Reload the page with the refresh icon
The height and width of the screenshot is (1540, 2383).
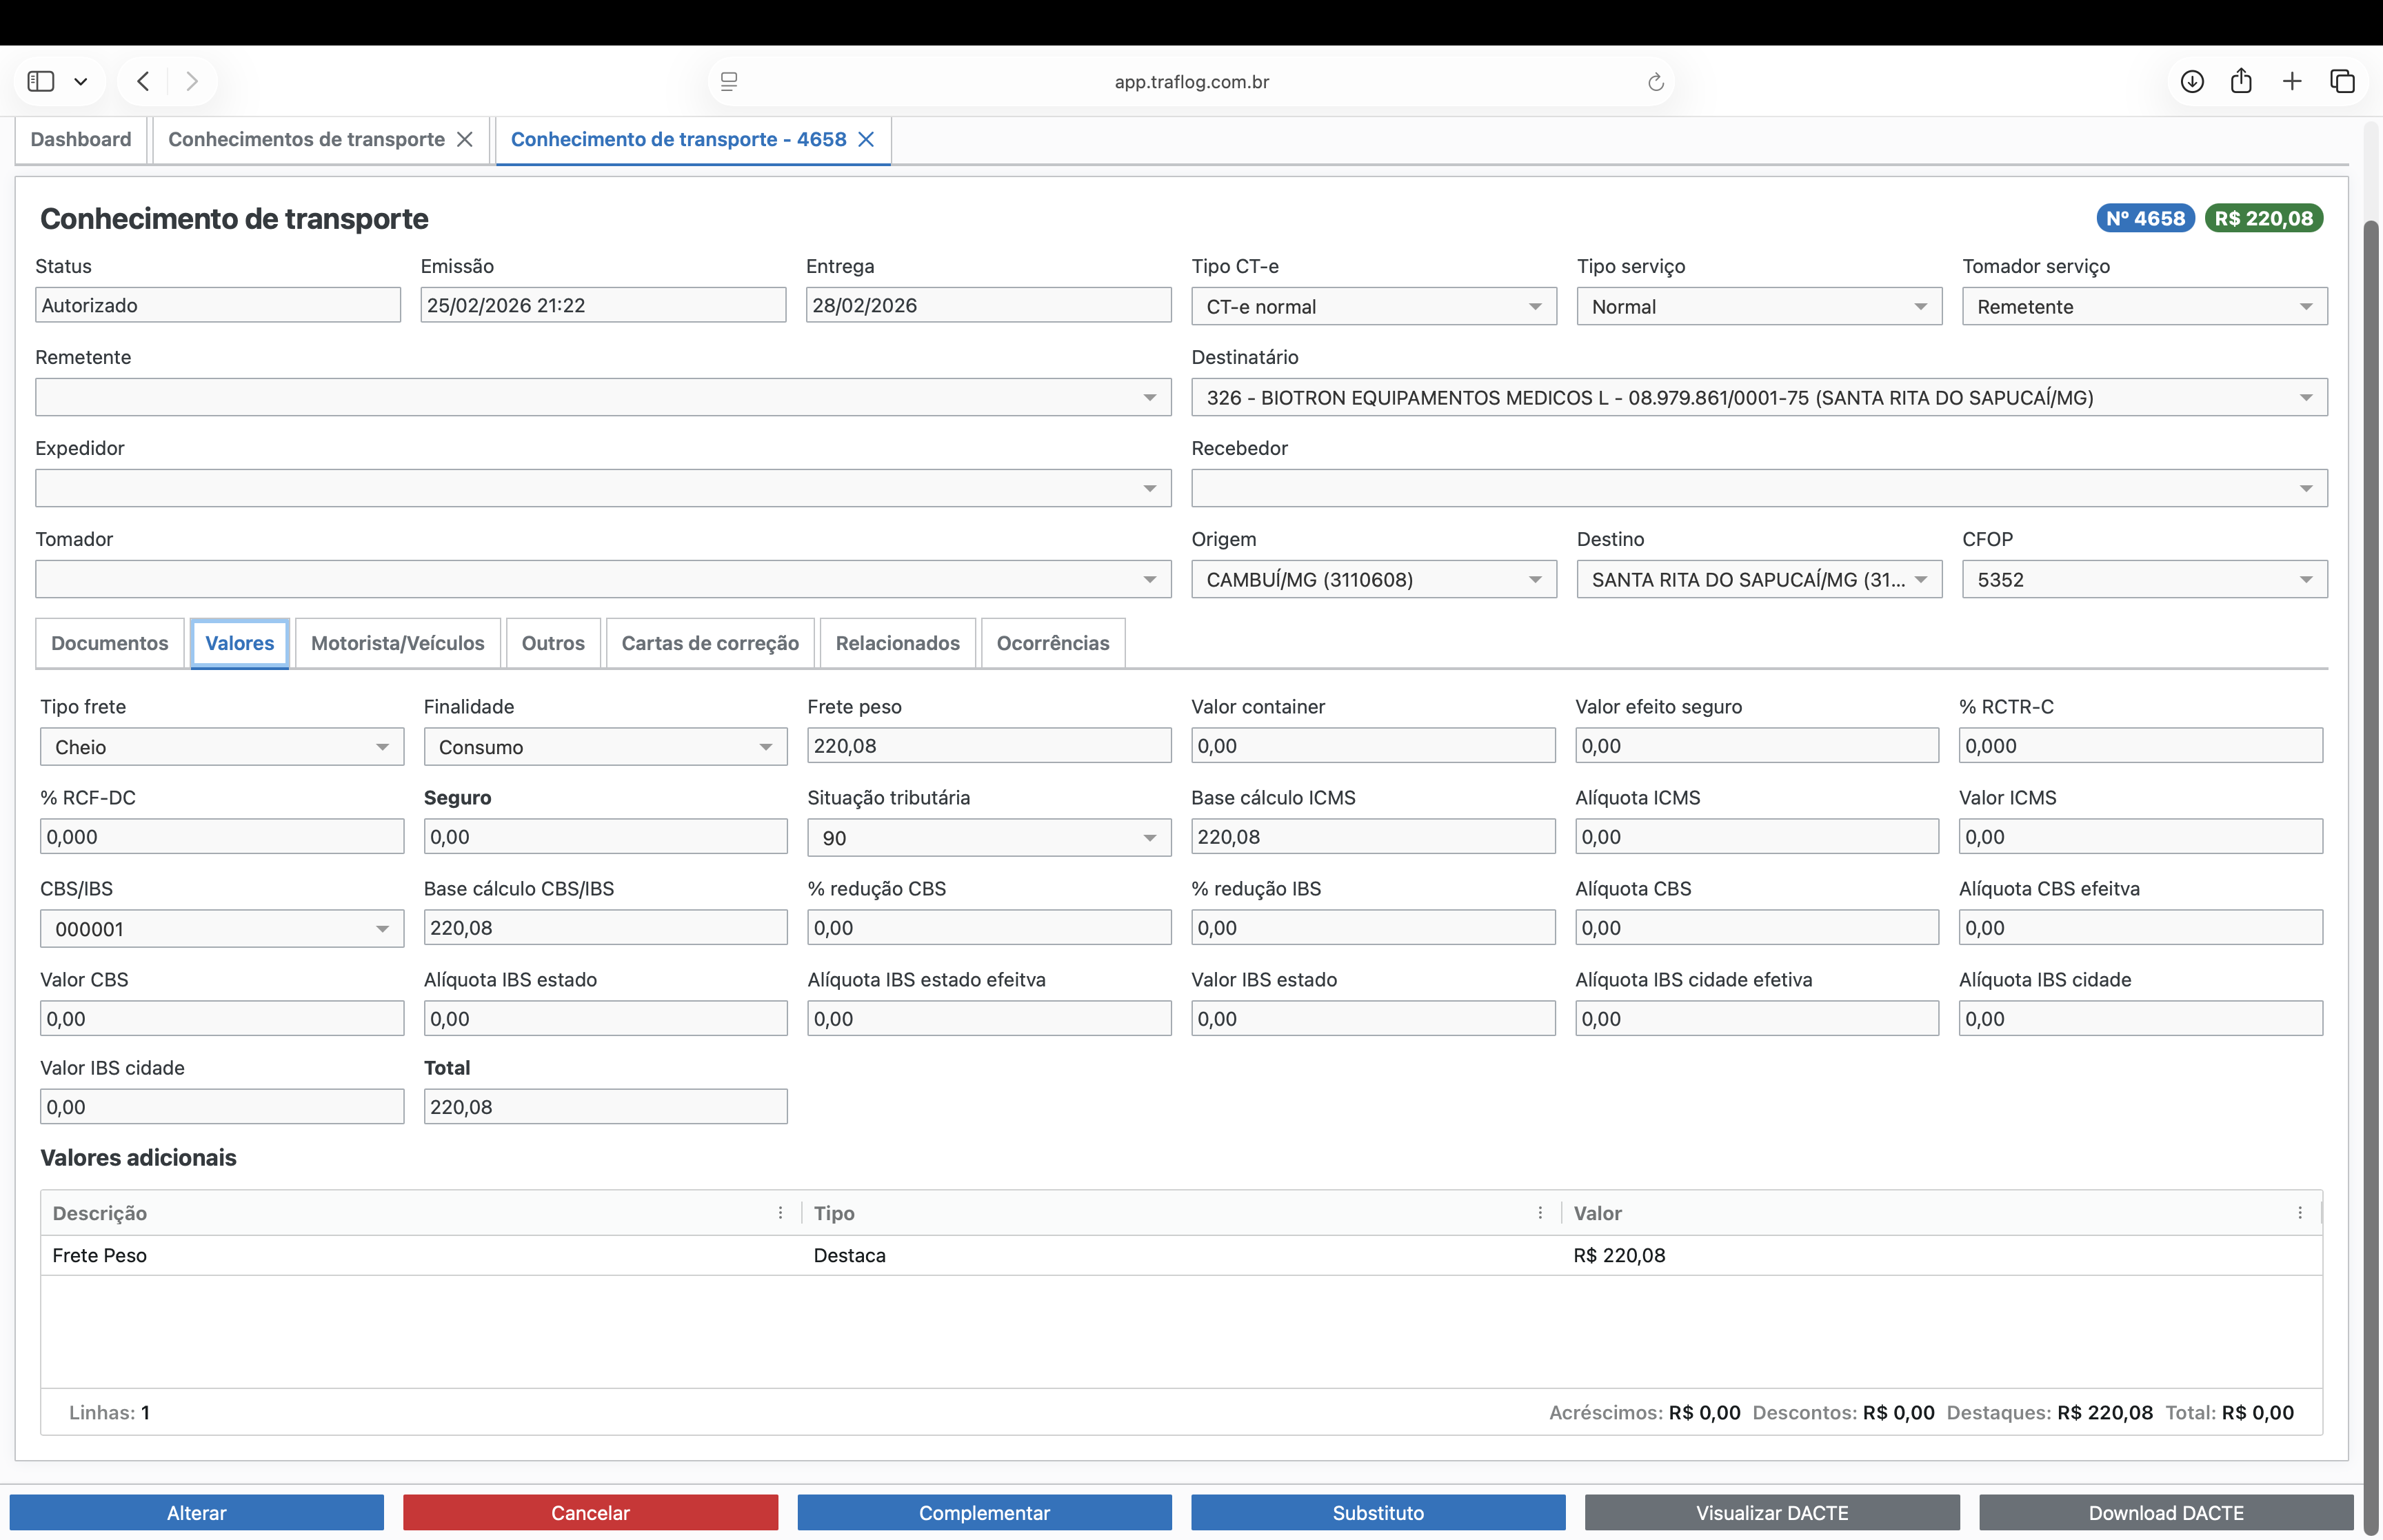tap(1656, 82)
